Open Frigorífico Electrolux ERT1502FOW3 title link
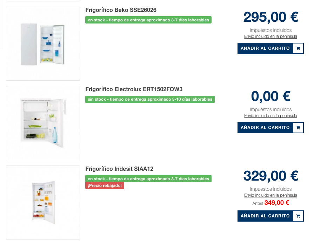Image resolution: width=321 pixels, height=243 pixels. tap(134, 89)
